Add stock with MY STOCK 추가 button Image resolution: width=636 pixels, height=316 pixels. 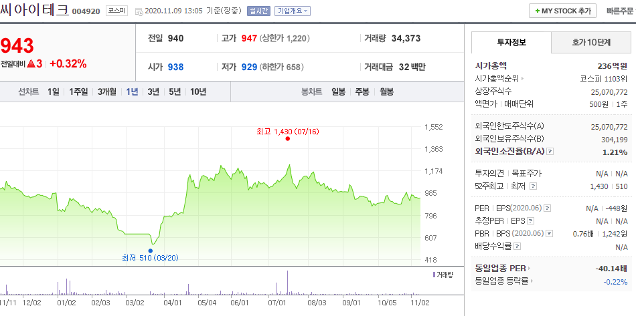coord(562,11)
